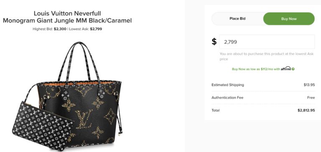Click the $13.95 shipping amount
This screenshot has height=152, width=321.
tap(309, 85)
